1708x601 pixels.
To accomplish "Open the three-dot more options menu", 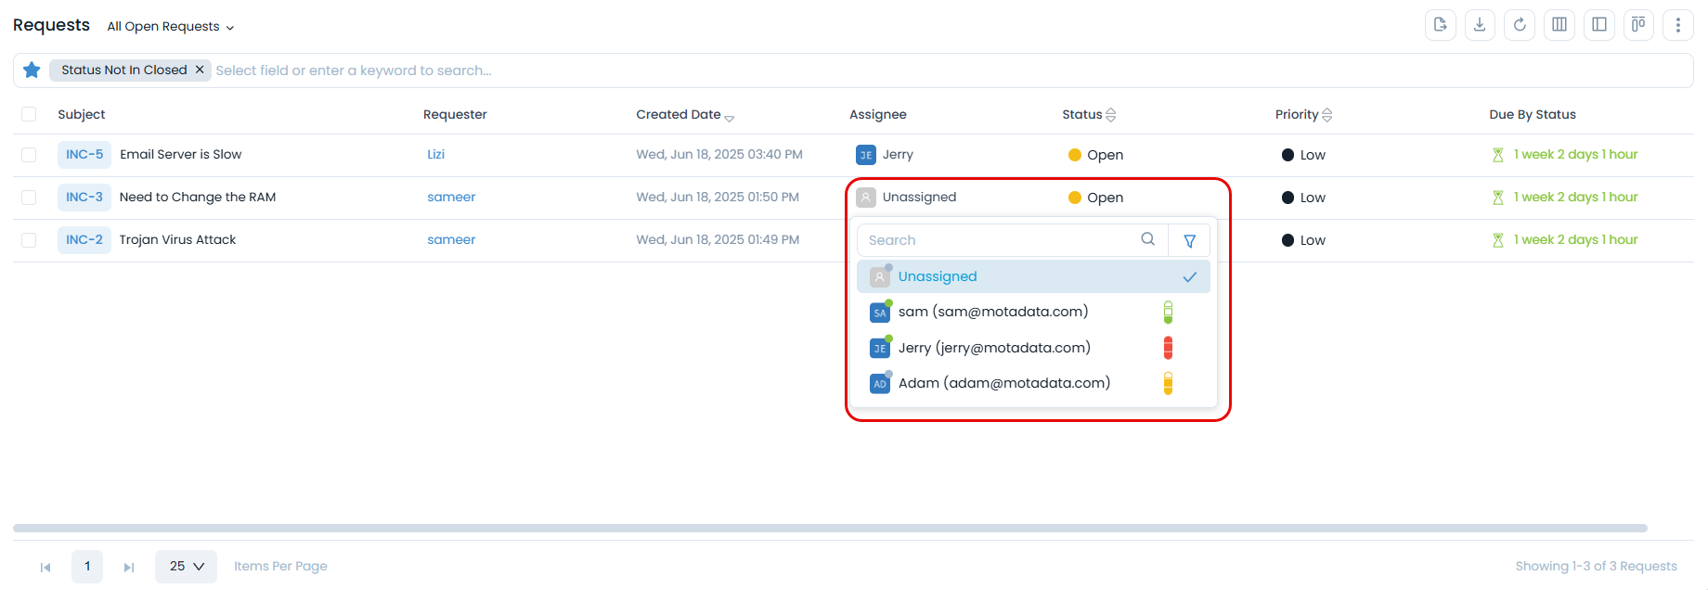I will (x=1678, y=25).
